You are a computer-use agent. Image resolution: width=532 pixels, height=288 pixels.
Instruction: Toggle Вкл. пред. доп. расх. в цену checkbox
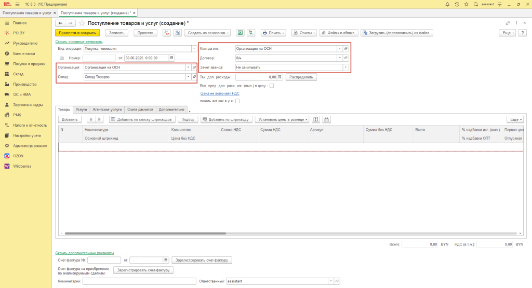click(x=271, y=86)
